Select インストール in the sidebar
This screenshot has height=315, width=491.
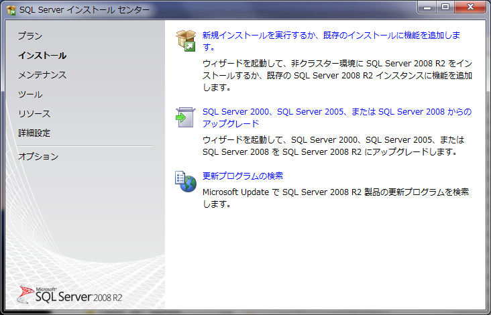(x=42, y=56)
